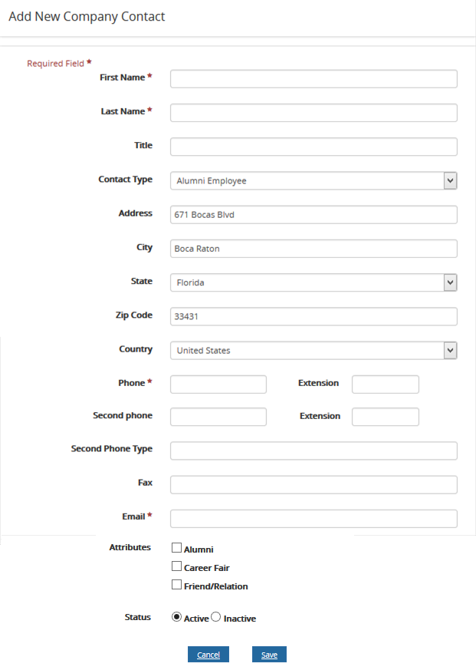Click the required Phone input field
476x670 pixels.
point(218,384)
